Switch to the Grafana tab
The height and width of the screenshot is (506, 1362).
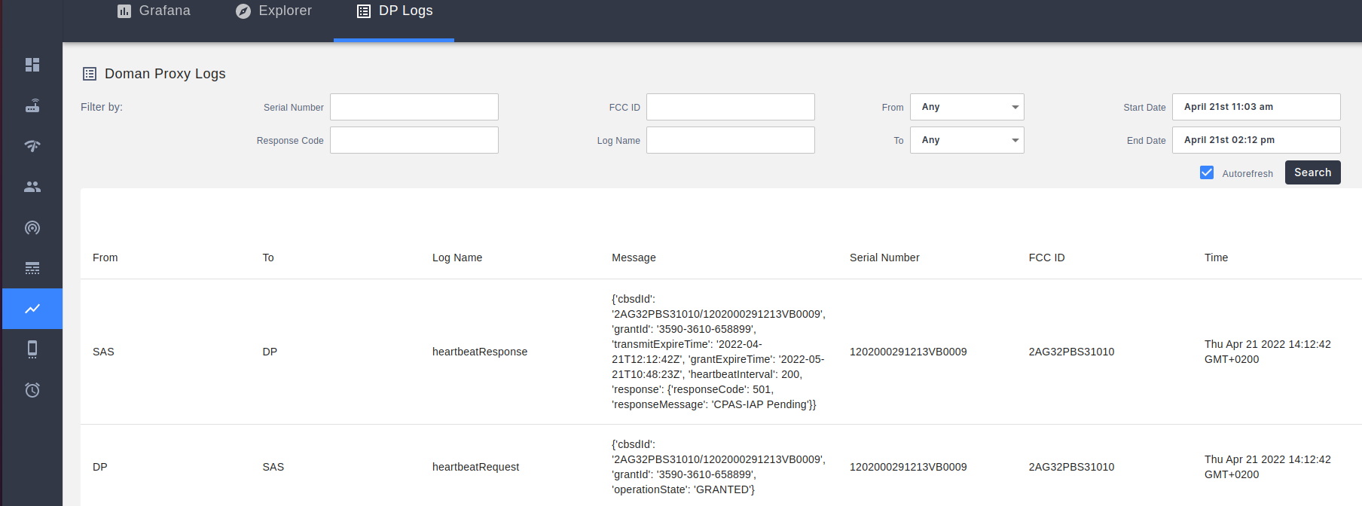pos(154,11)
